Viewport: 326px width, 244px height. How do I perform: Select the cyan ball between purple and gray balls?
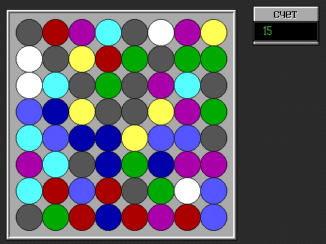[x=187, y=85]
